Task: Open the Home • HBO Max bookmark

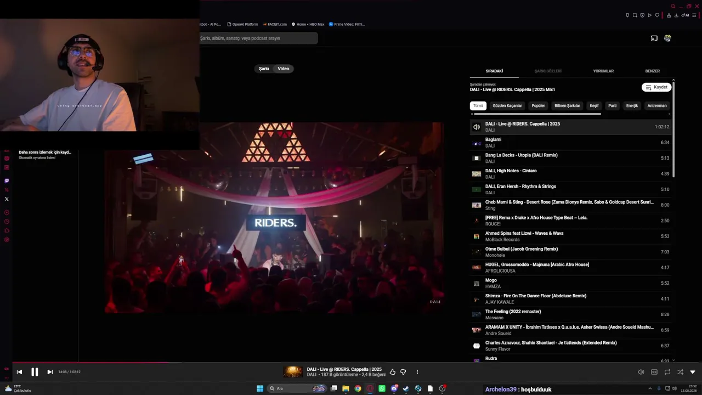Action: (308, 24)
